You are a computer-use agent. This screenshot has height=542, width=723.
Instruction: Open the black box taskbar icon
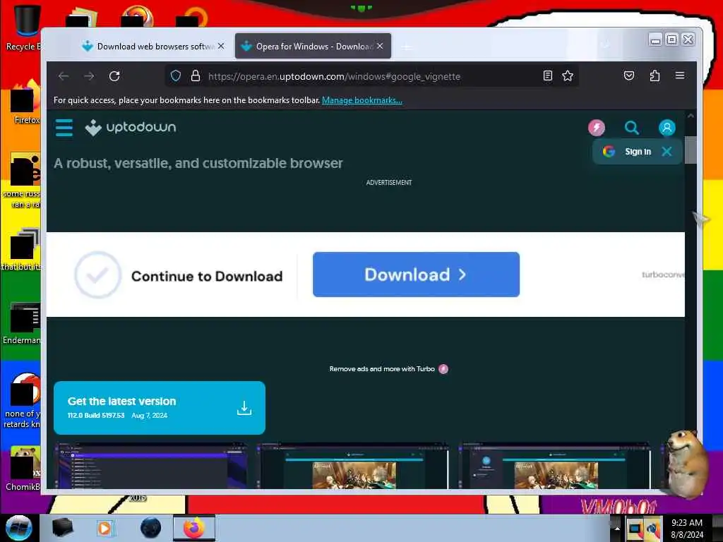[63, 528]
